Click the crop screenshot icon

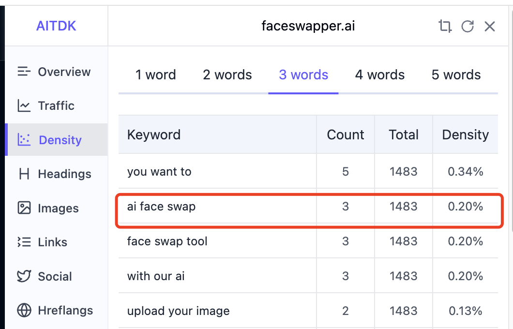(x=445, y=26)
